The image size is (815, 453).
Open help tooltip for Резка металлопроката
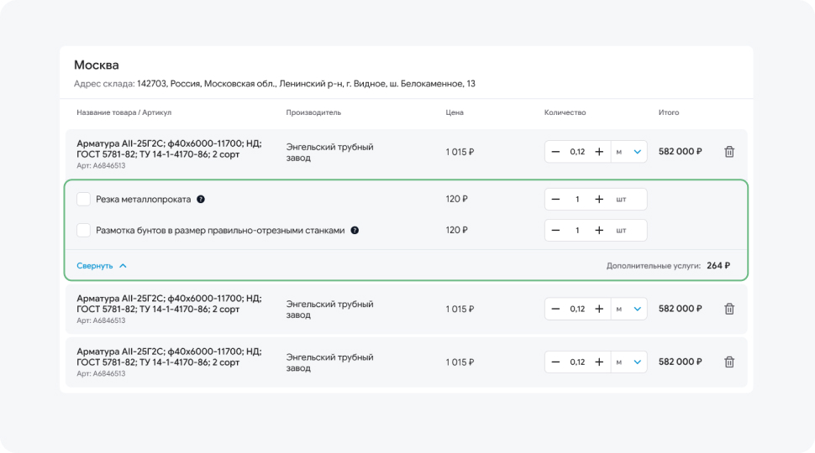coord(201,200)
